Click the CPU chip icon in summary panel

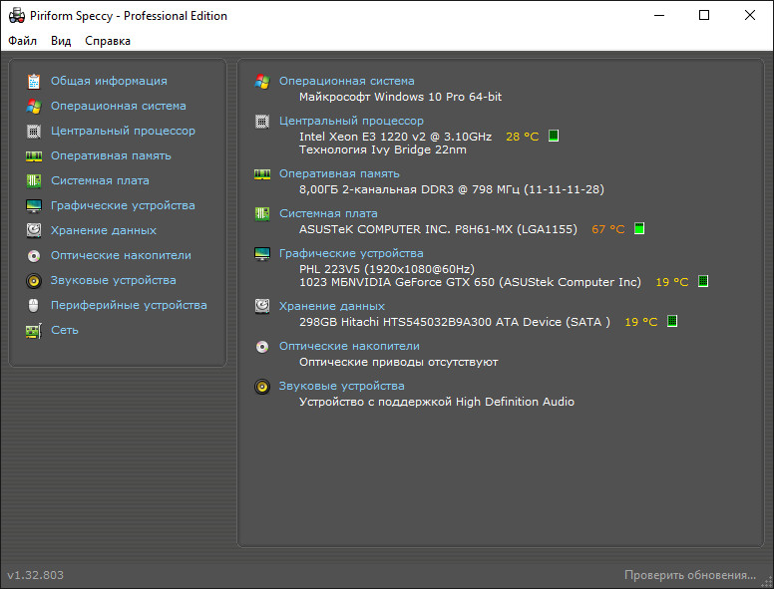[262, 121]
